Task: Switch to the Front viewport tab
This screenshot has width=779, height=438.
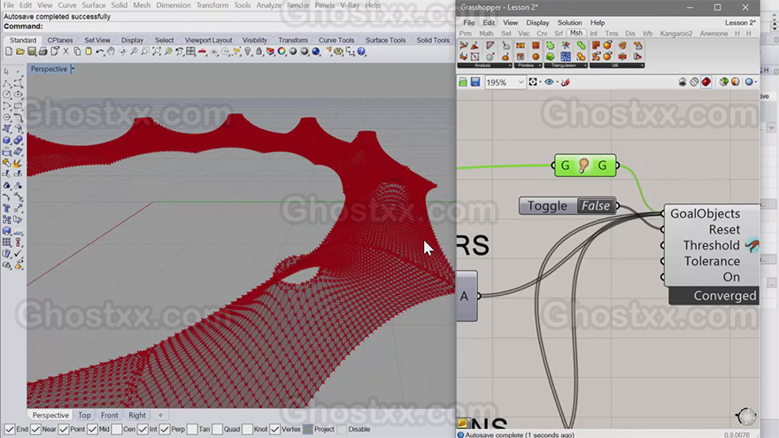Action: point(110,415)
